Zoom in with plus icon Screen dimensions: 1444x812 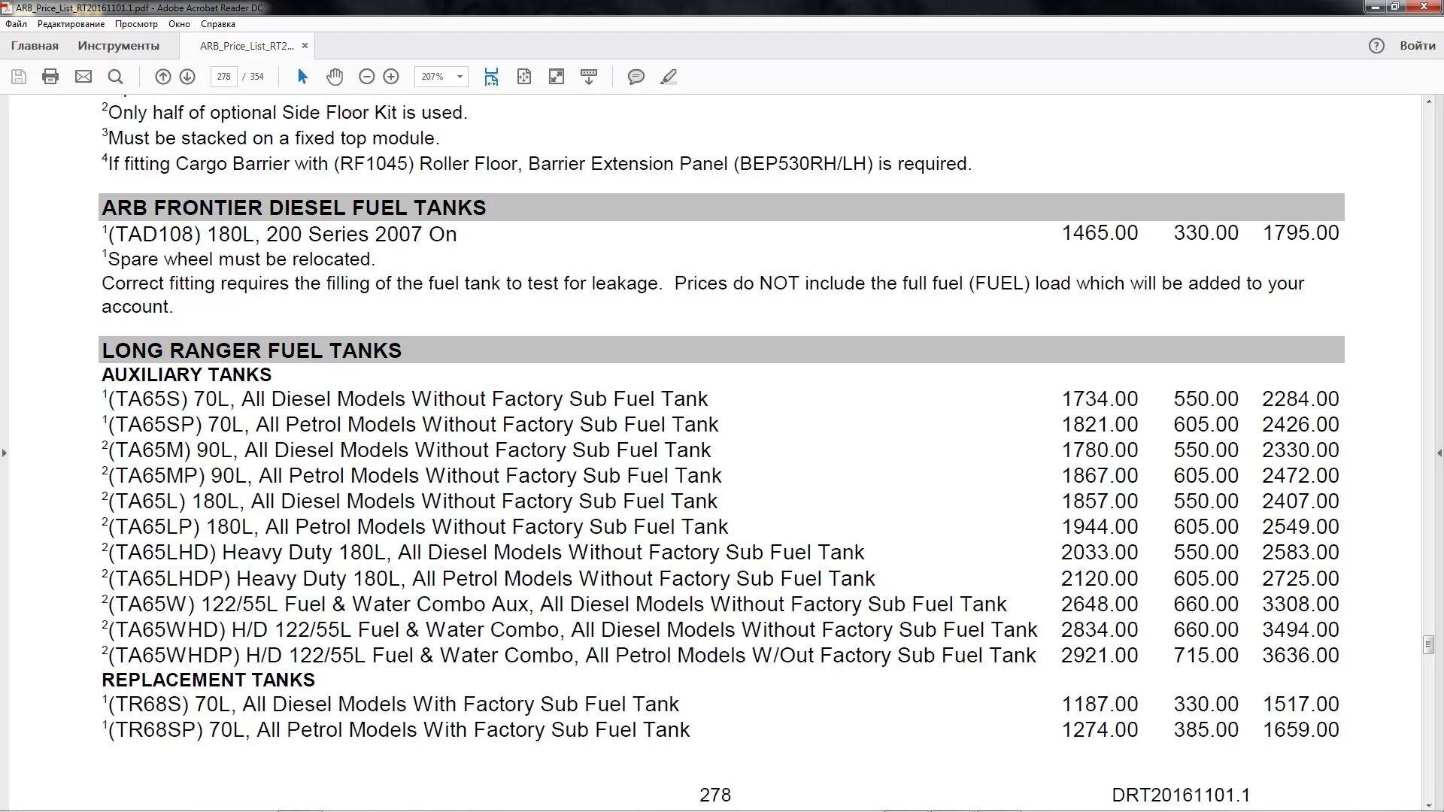[x=391, y=77]
